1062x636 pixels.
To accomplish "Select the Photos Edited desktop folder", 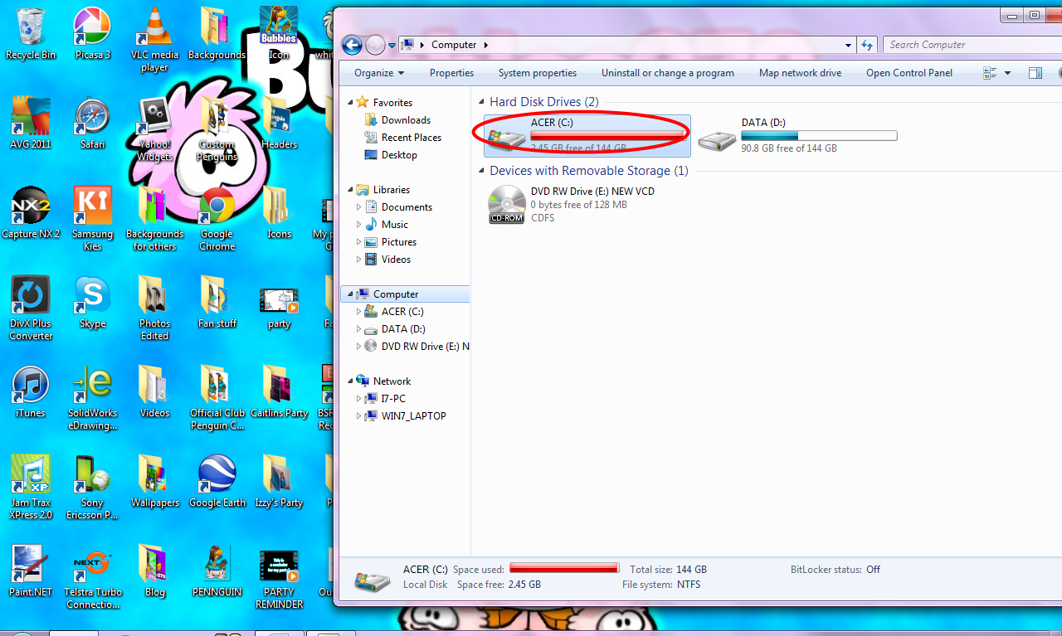I will point(154,308).
